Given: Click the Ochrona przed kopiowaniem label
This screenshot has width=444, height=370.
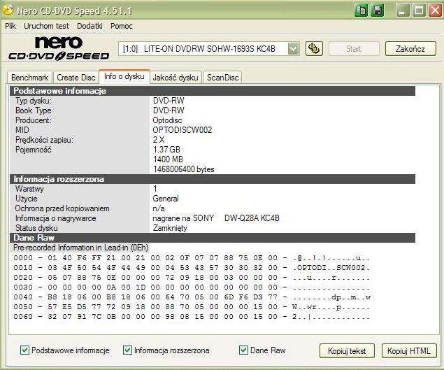Looking at the screenshot, I should [62, 208].
